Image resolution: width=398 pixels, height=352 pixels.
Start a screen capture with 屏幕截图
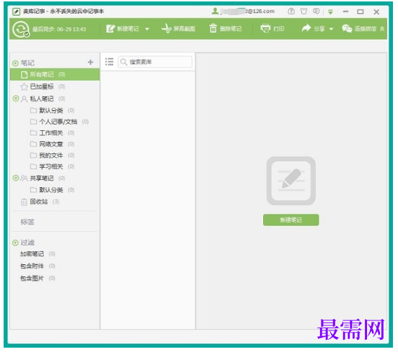click(178, 29)
